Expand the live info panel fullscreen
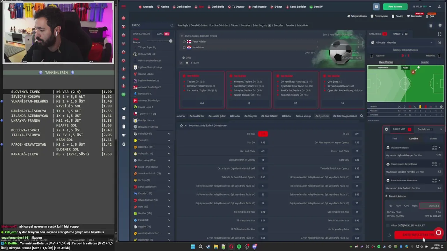Viewport: 447px width, 251px height. point(440,34)
